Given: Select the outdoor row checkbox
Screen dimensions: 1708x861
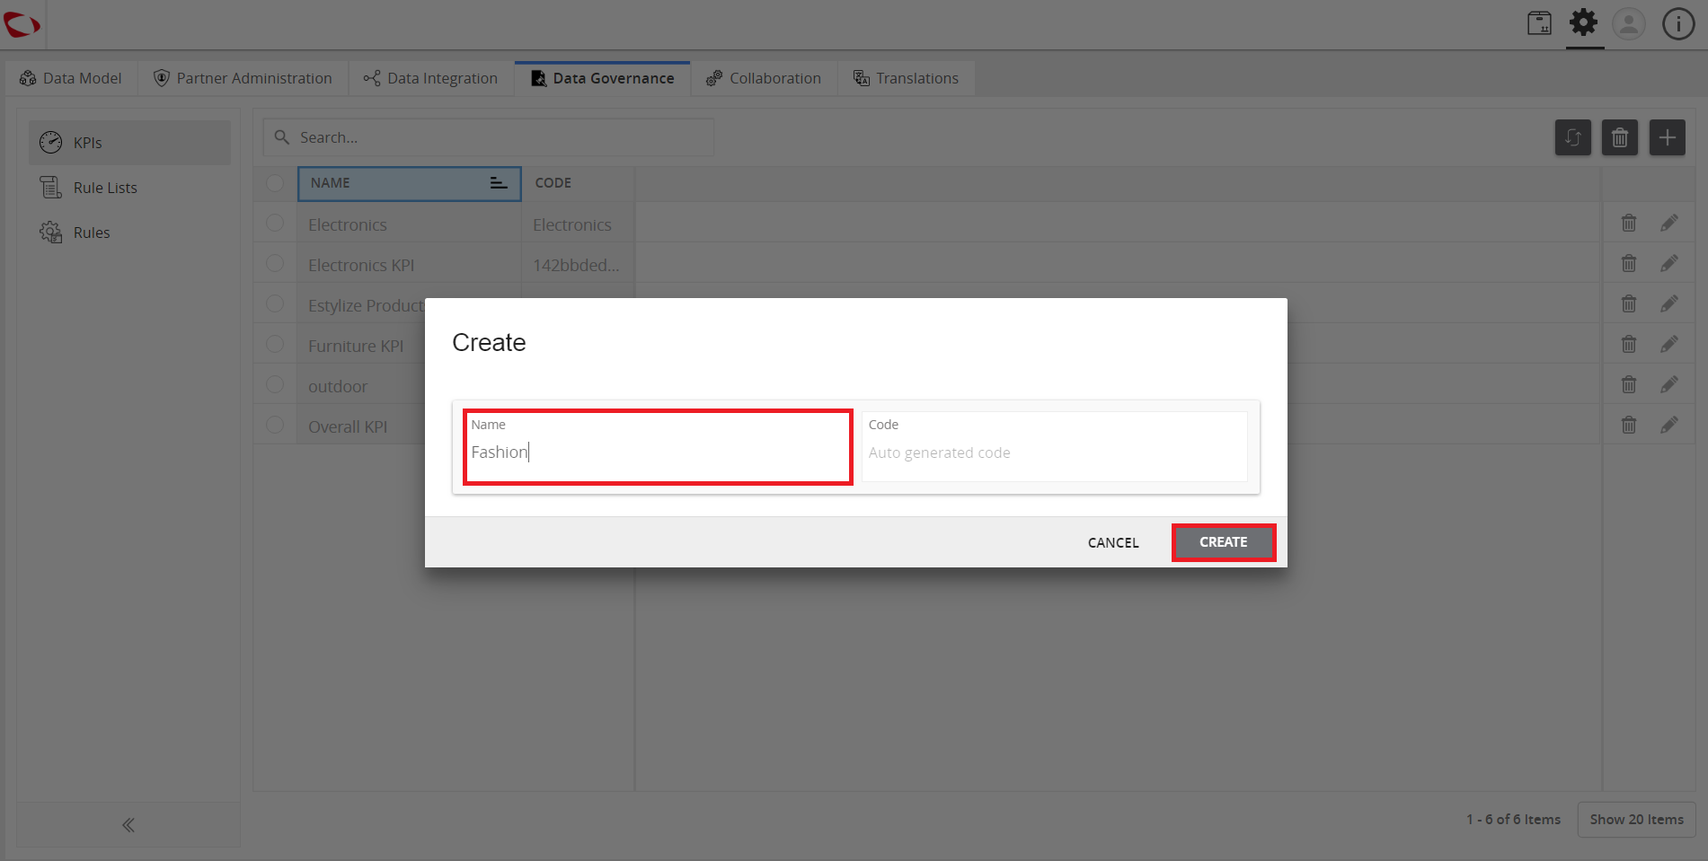Looking at the screenshot, I should 275,384.
